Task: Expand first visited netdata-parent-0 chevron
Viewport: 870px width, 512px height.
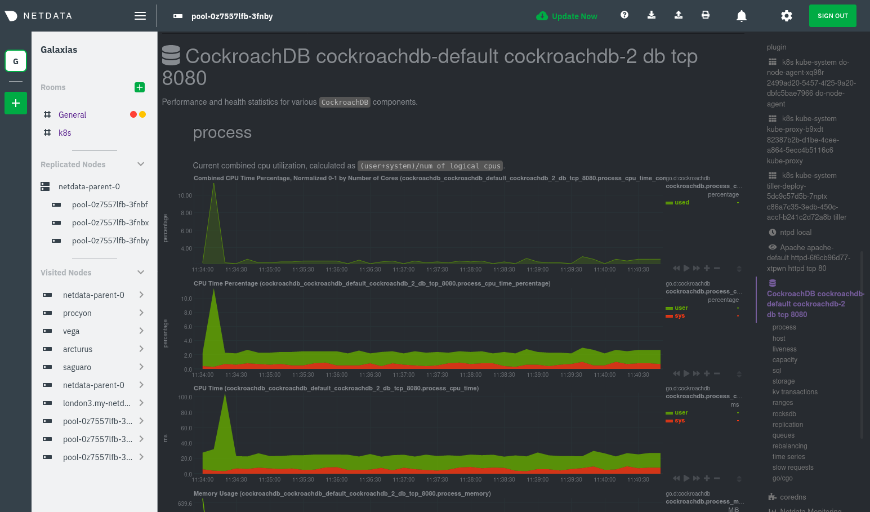Action: coord(141,295)
